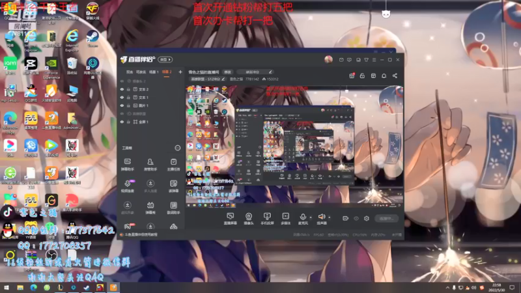Toggle the lock on the 图片 1 layer
The height and width of the screenshot is (293, 521).
coord(128,105)
